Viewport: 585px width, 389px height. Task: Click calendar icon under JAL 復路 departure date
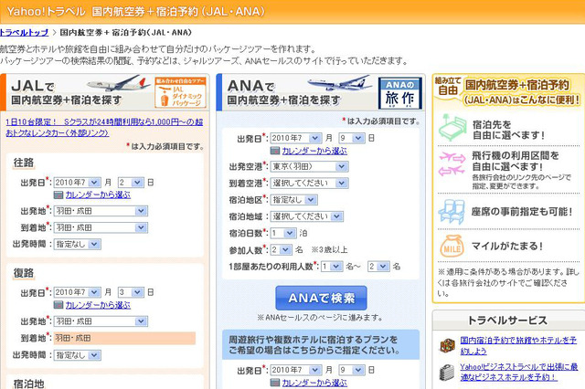pos(58,305)
